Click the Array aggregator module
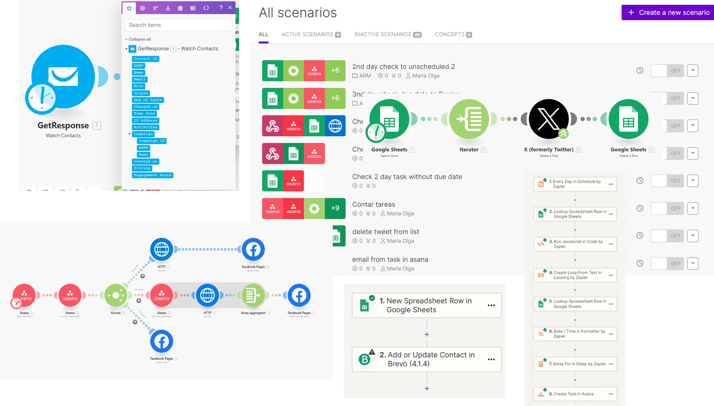The image size is (714, 406). 253,295
